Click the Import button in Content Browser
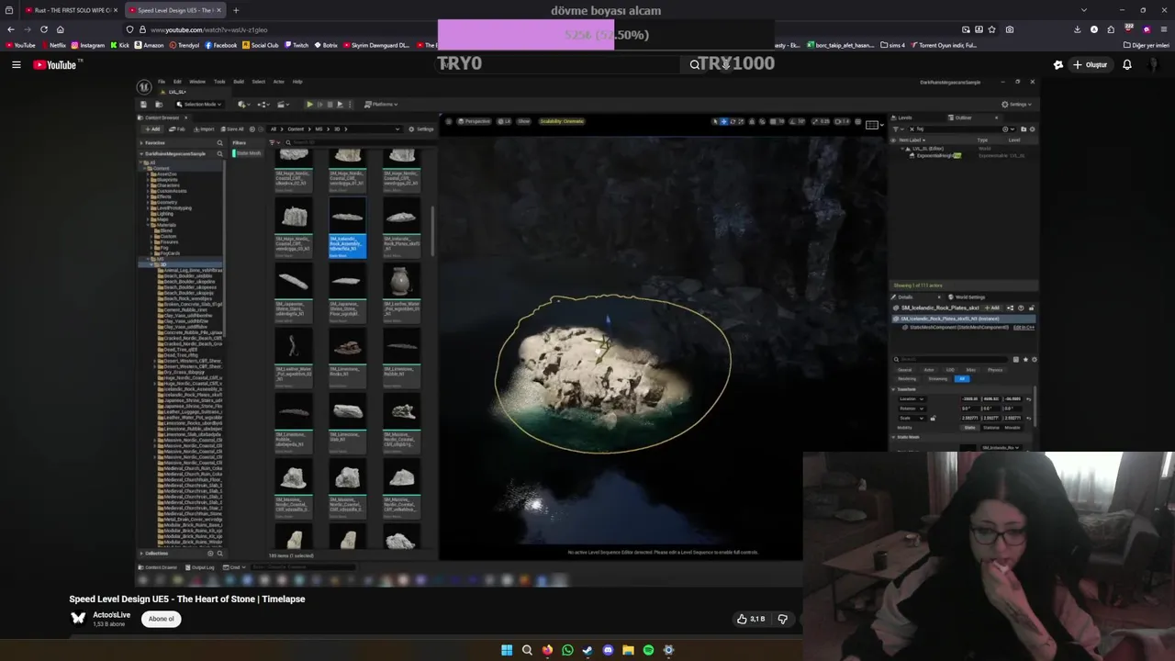Screen dimensions: 1175x661 [204, 129]
